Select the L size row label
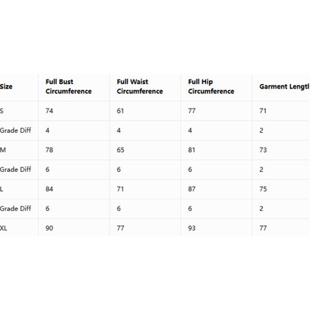The height and width of the screenshot is (310, 310). pos(1,189)
